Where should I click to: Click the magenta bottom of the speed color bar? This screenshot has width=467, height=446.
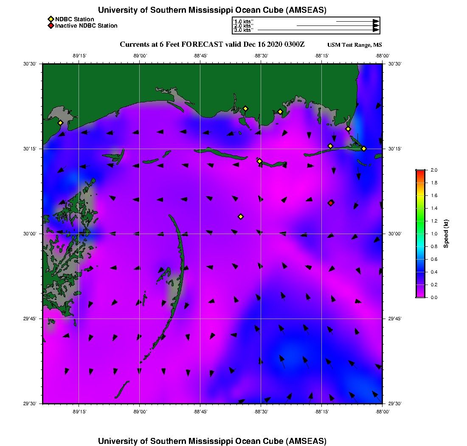pyautogui.click(x=420, y=295)
